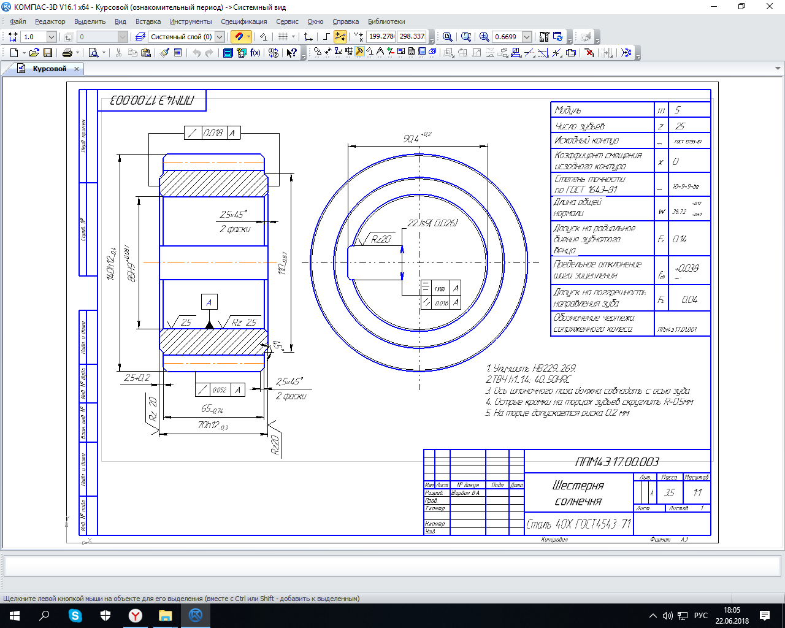Open the zoom scale 0.6699 dropdown
This screenshot has width=785, height=628.
click(526, 37)
